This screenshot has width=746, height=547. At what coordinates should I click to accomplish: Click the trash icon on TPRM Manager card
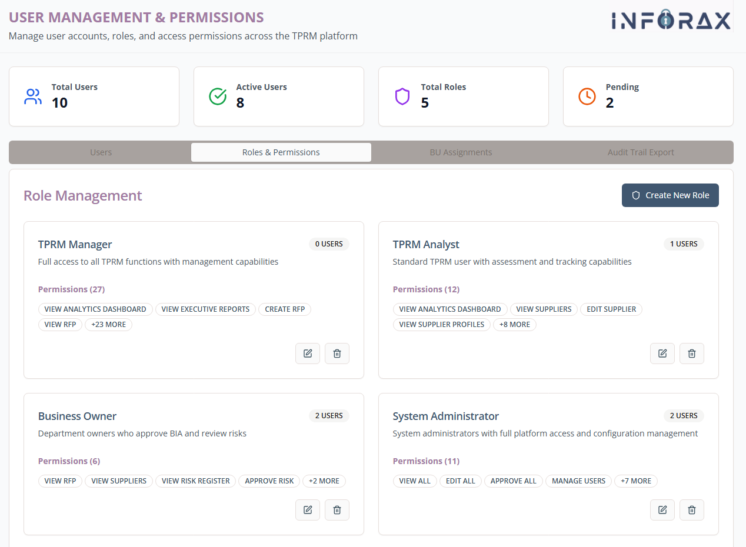click(x=337, y=353)
